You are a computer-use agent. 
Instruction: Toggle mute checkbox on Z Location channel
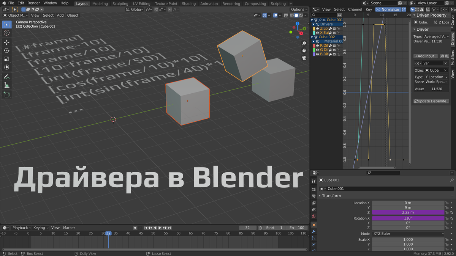[x=334, y=28]
